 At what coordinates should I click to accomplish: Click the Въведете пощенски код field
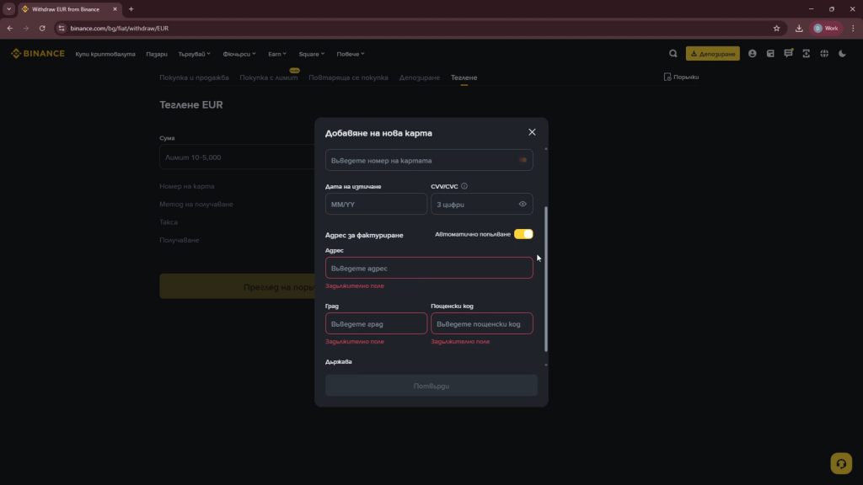pyautogui.click(x=481, y=323)
